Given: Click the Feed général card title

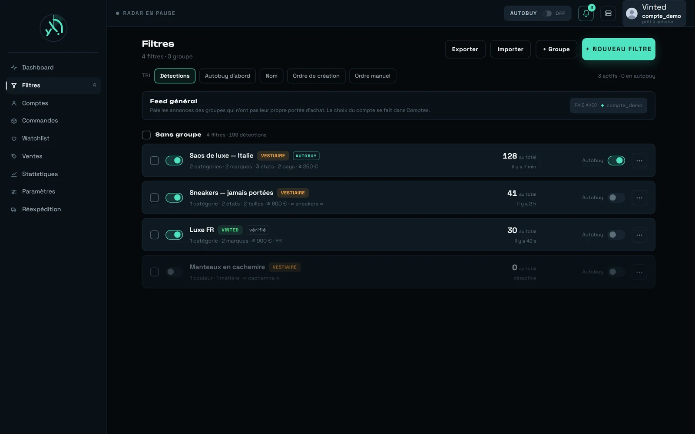Looking at the screenshot, I should tap(173, 101).
